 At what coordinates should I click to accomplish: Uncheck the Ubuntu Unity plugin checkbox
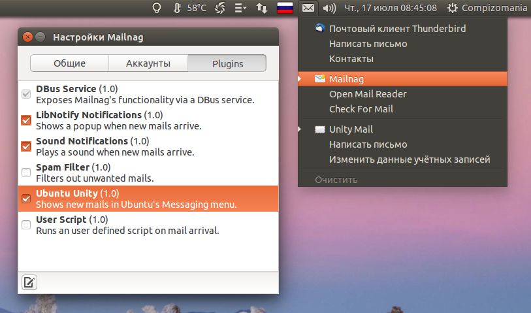pyautogui.click(x=26, y=198)
